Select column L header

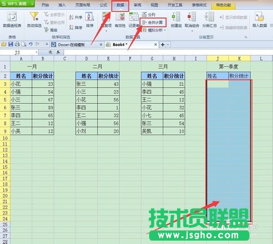[261, 58]
